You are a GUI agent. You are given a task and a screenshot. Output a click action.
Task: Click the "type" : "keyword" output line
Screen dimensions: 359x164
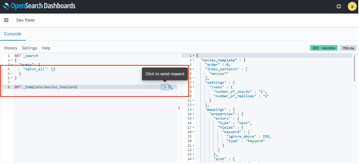(245, 141)
